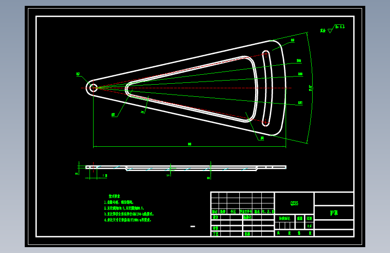Click requirement line 3 mentioning GB1184
Image resolution: width=390 pixels, height=253 pixels.
129,214
